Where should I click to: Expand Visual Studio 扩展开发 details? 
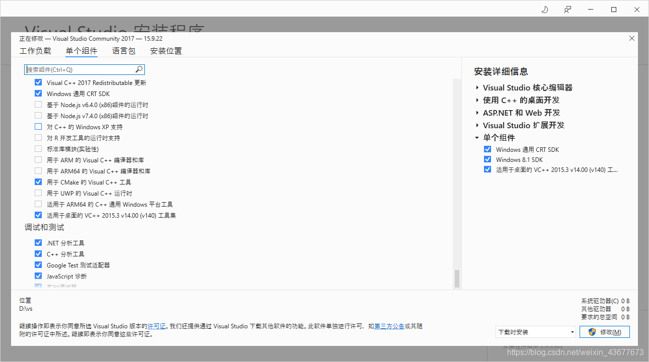[477, 125]
